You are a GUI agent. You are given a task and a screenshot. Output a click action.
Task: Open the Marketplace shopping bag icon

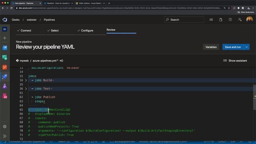220,20
